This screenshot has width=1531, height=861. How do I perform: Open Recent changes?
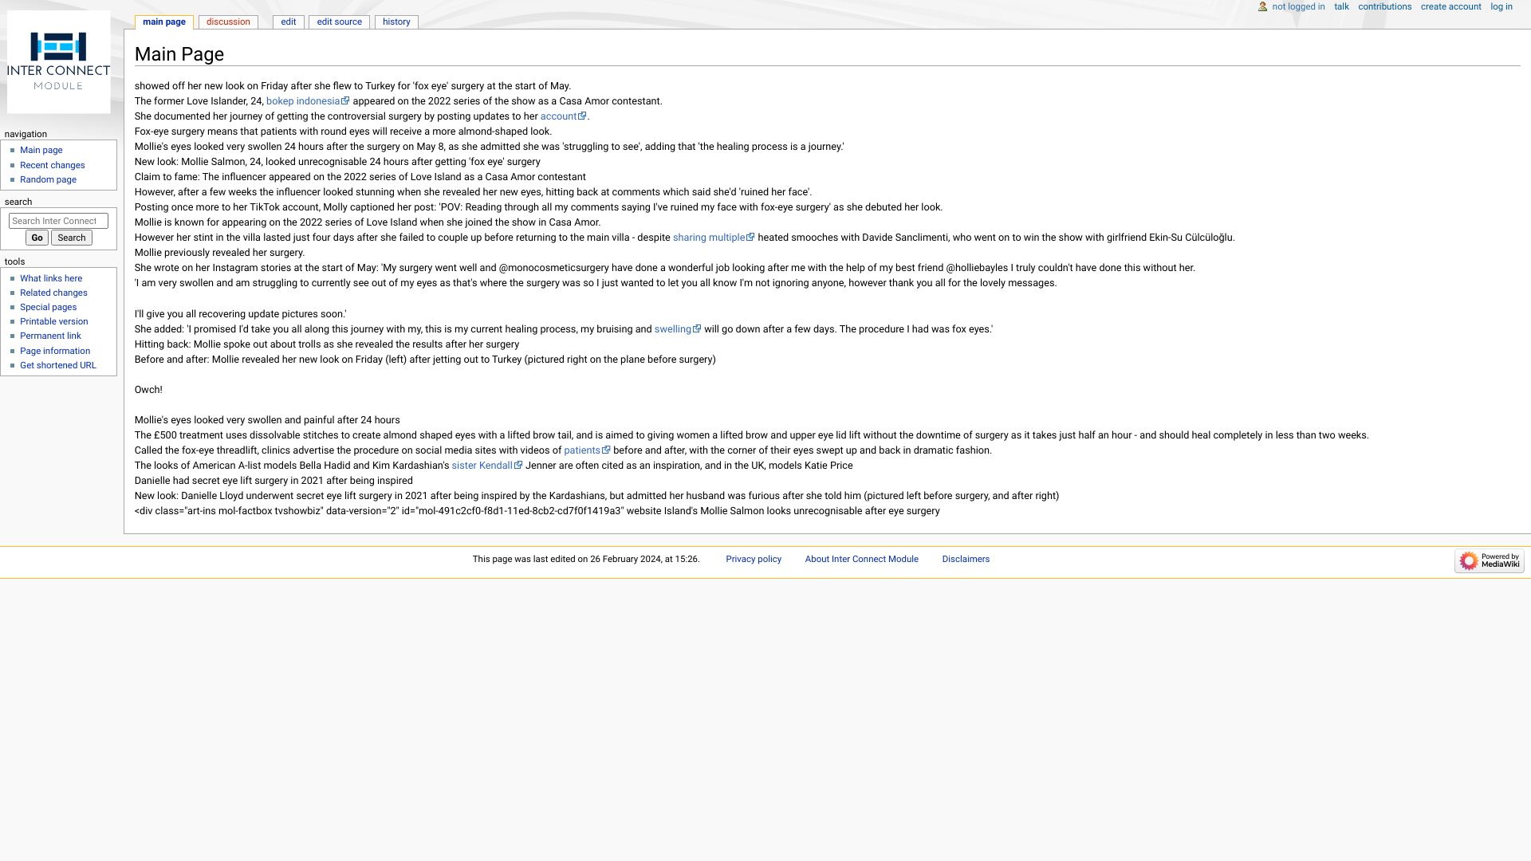point(53,166)
